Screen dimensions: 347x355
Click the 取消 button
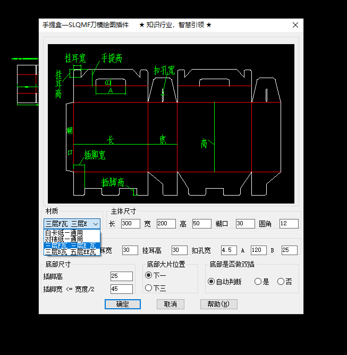click(170, 304)
